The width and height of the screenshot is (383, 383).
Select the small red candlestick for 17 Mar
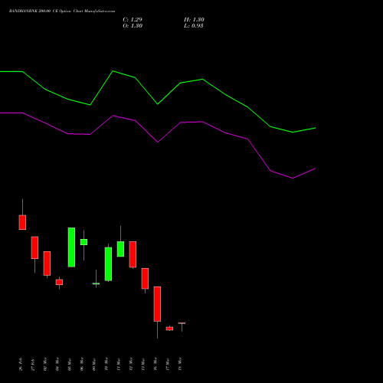click(x=169, y=329)
